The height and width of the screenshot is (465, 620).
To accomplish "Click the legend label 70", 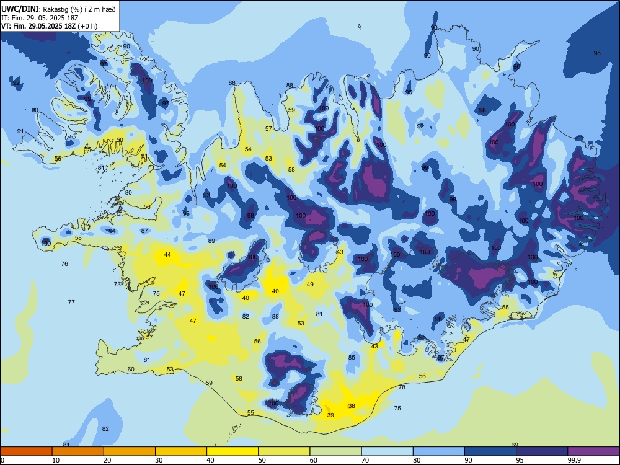I will tap(365, 460).
